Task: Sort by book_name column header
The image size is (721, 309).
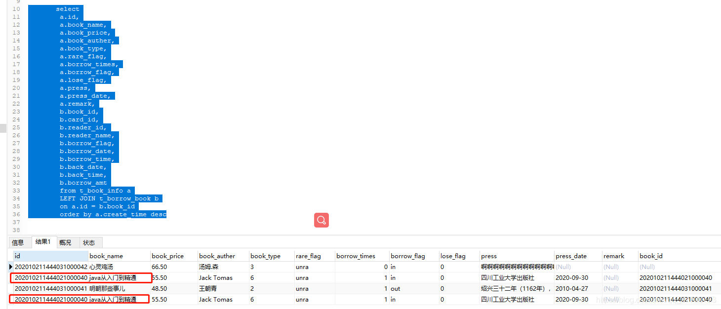Action: click(x=120, y=256)
